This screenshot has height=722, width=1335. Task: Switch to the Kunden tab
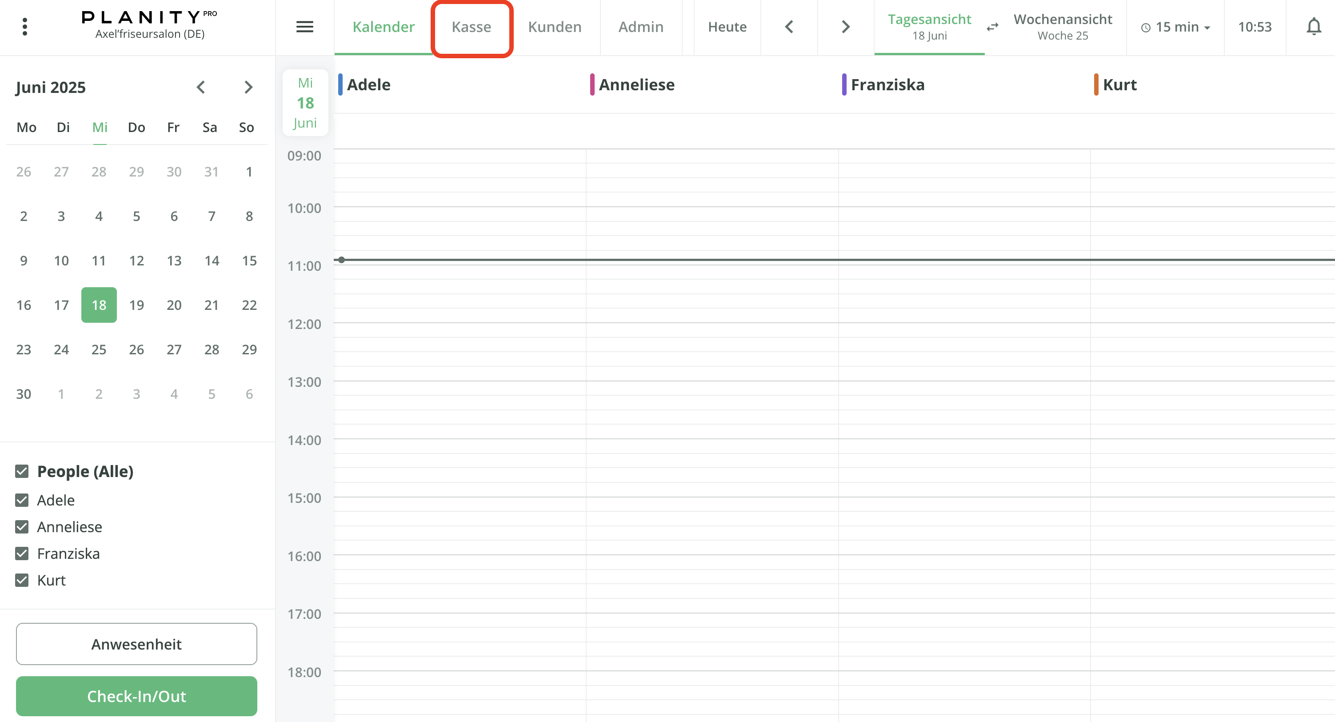click(555, 26)
